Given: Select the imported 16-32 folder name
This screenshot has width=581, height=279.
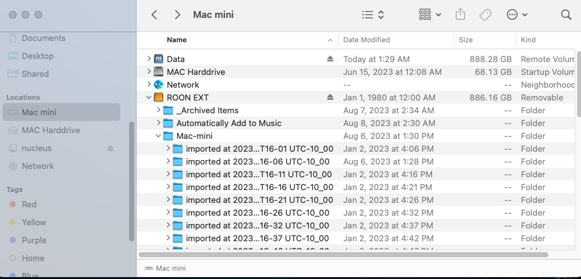Looking at the screenshot, I should pyautogui.click(x=257, y=226).
